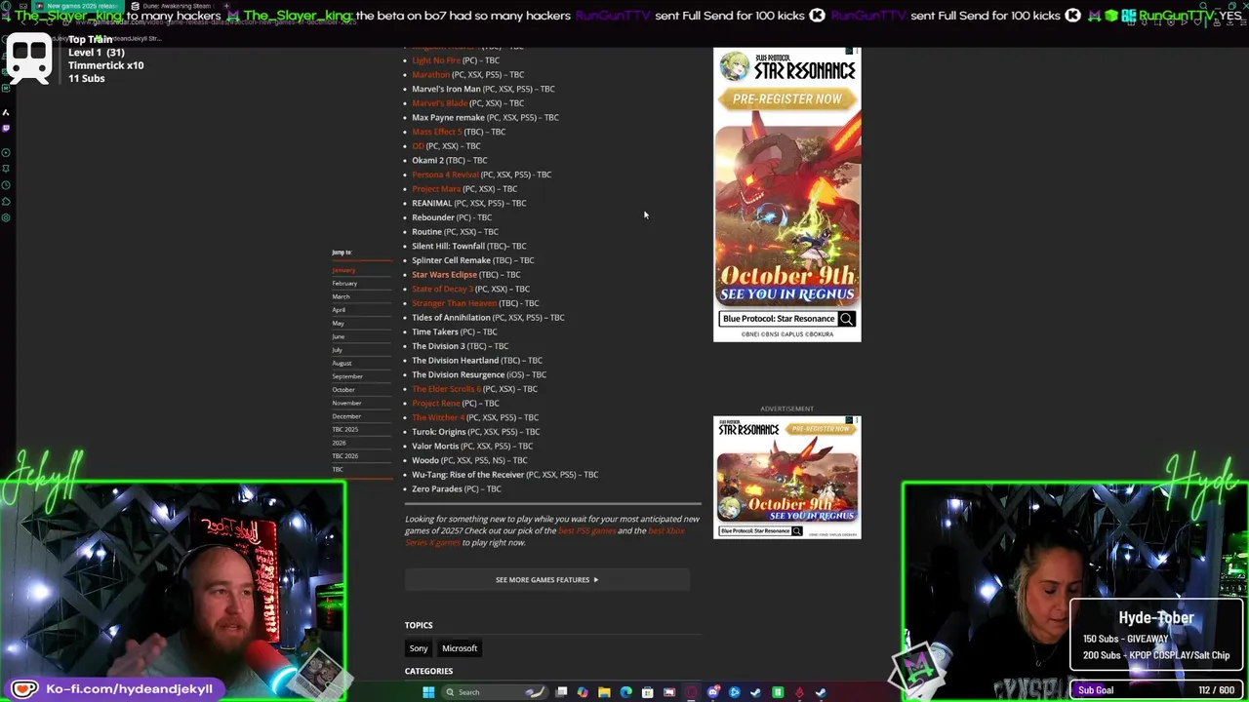Viewport: 1249px width, 702px height.
Task: Click search icon in small Star Resonance ad
Action: pos(796,531)
